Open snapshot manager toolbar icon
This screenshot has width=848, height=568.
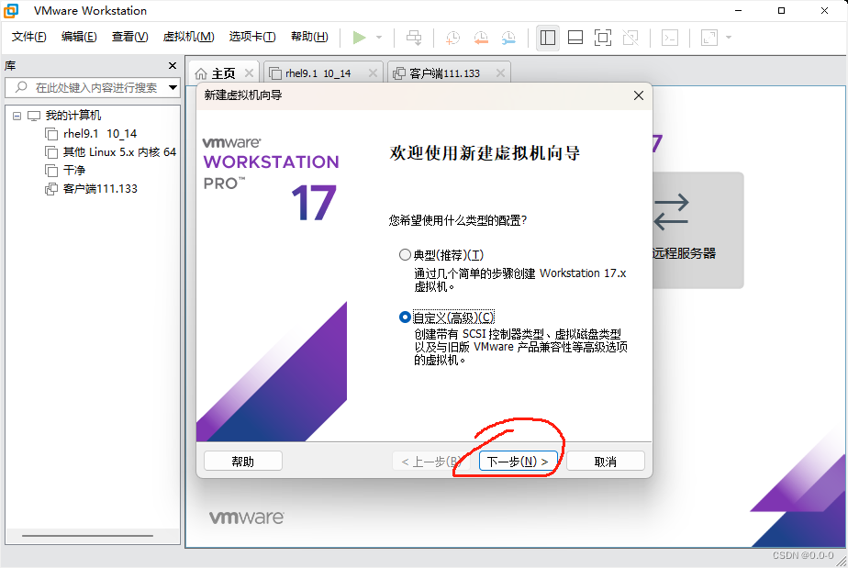point(508,38)
